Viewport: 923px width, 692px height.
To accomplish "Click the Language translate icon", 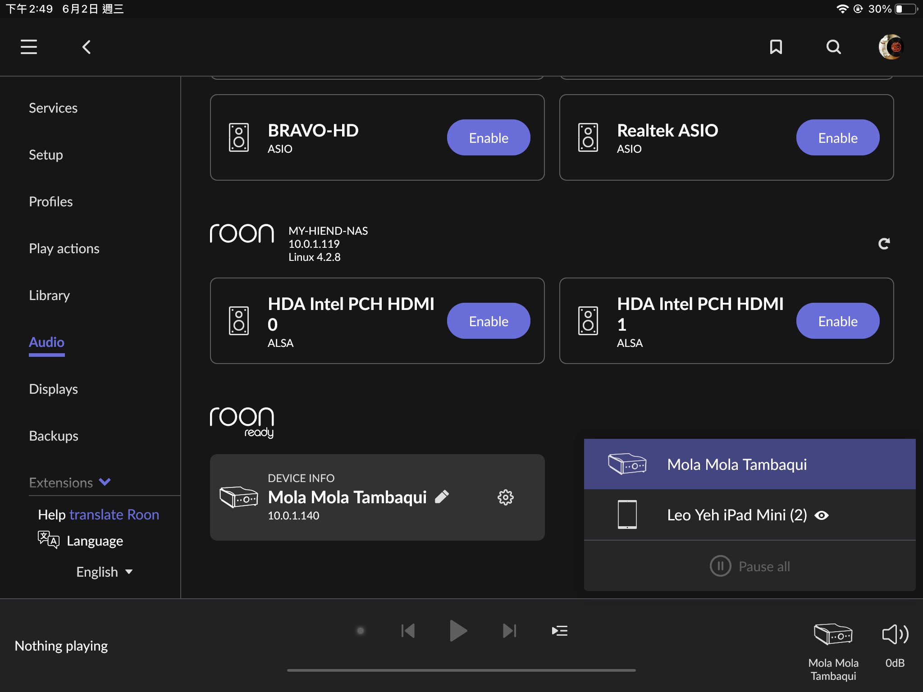I will pyautogui.click(x=49, y=540).
